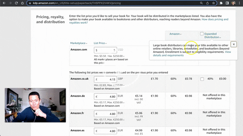Click the Amazon.es EUR price field

pos(105,131)
